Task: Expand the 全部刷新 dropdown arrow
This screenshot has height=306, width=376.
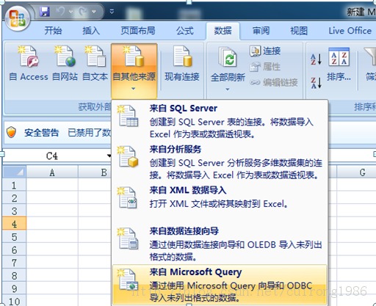Action: (228, 89)
